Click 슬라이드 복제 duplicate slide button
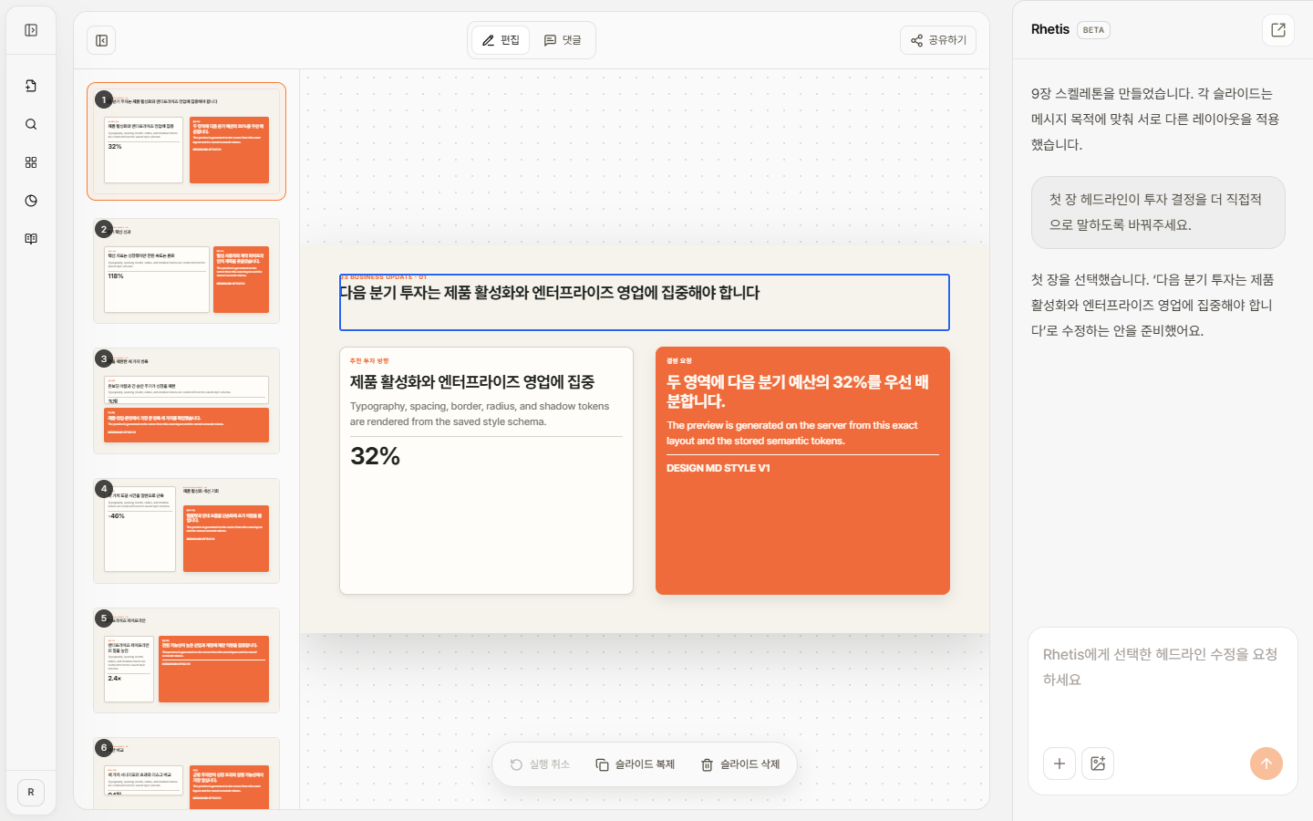This screenshot has height=821, width=1313. pos(636,764)
